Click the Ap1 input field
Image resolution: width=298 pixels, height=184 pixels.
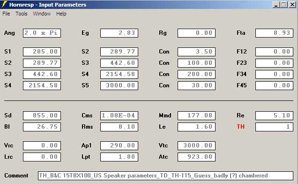(x=119, y=146)
